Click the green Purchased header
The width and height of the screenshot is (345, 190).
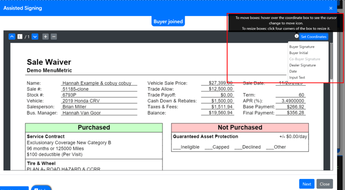pyautogui.click(x=94, y=127)
